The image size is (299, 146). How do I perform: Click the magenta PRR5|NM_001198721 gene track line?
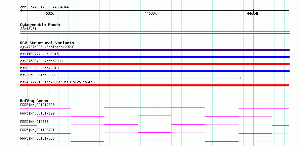155,133
